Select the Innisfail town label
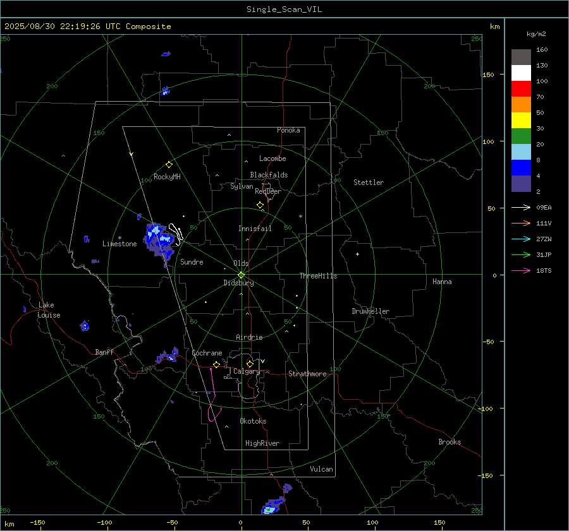This screenshot has width=569, height=531. coord(255,229)
